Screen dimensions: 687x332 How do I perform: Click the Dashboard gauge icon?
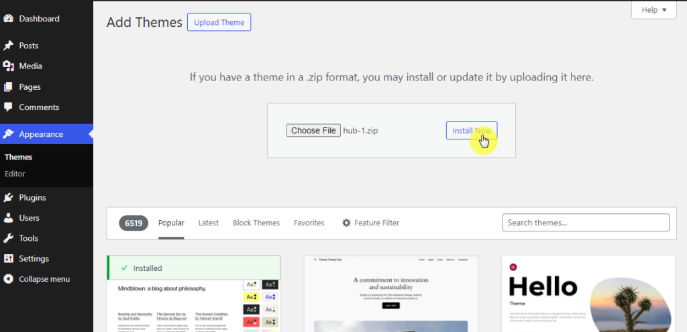click(x=8, y=19)
